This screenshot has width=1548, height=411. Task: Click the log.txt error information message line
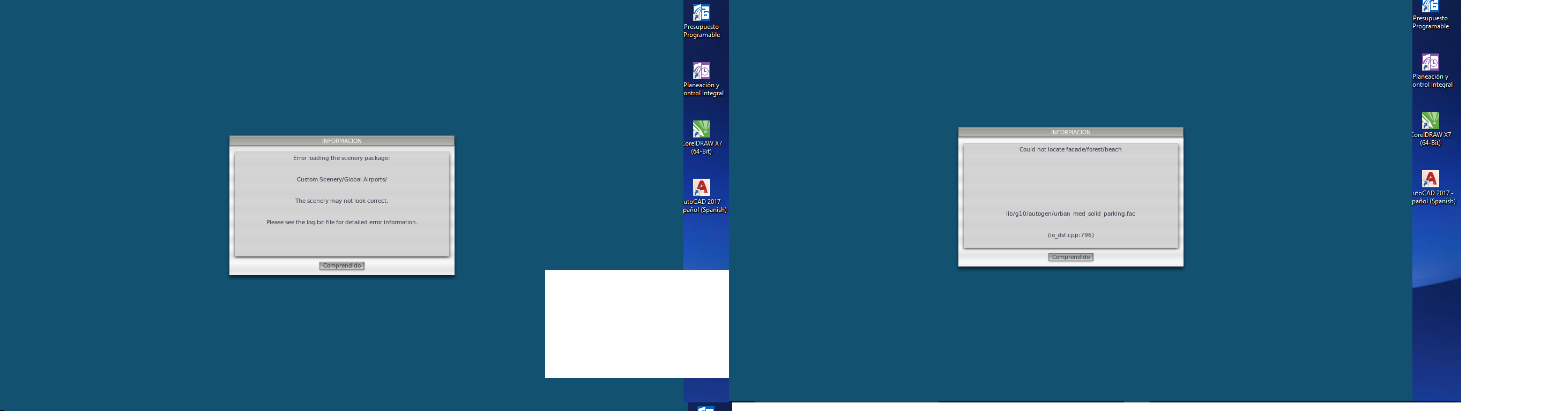(341, 223)
